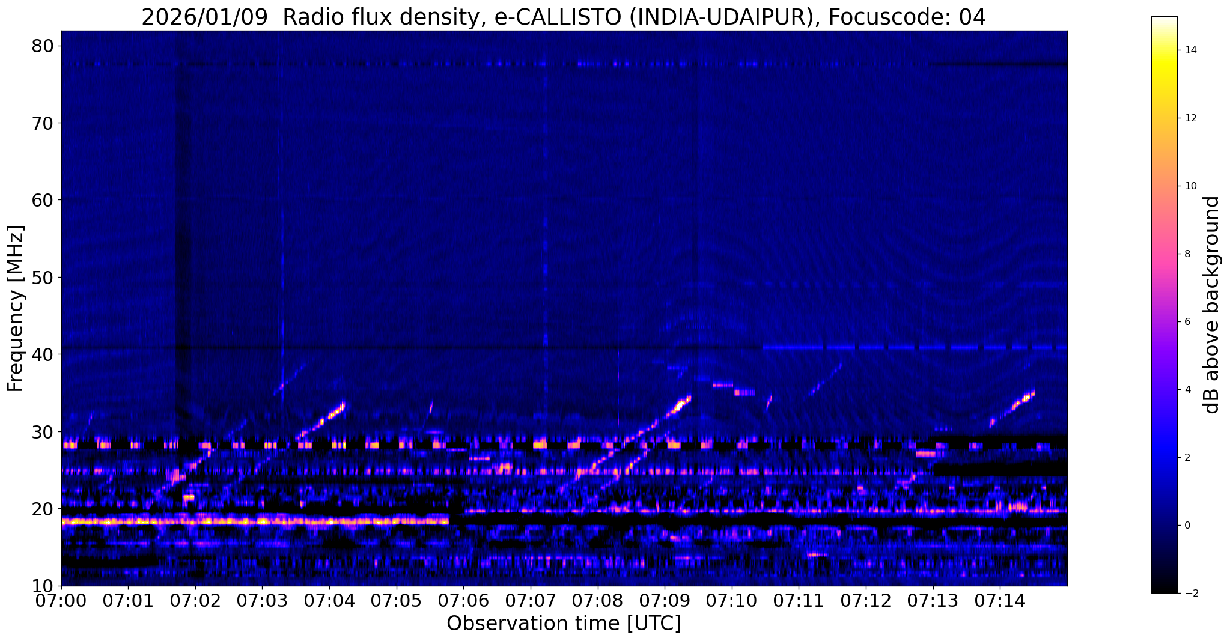Click the 80 MHz frequency tick label
This screenshot has width=1230, height=641.
[43, 46]
